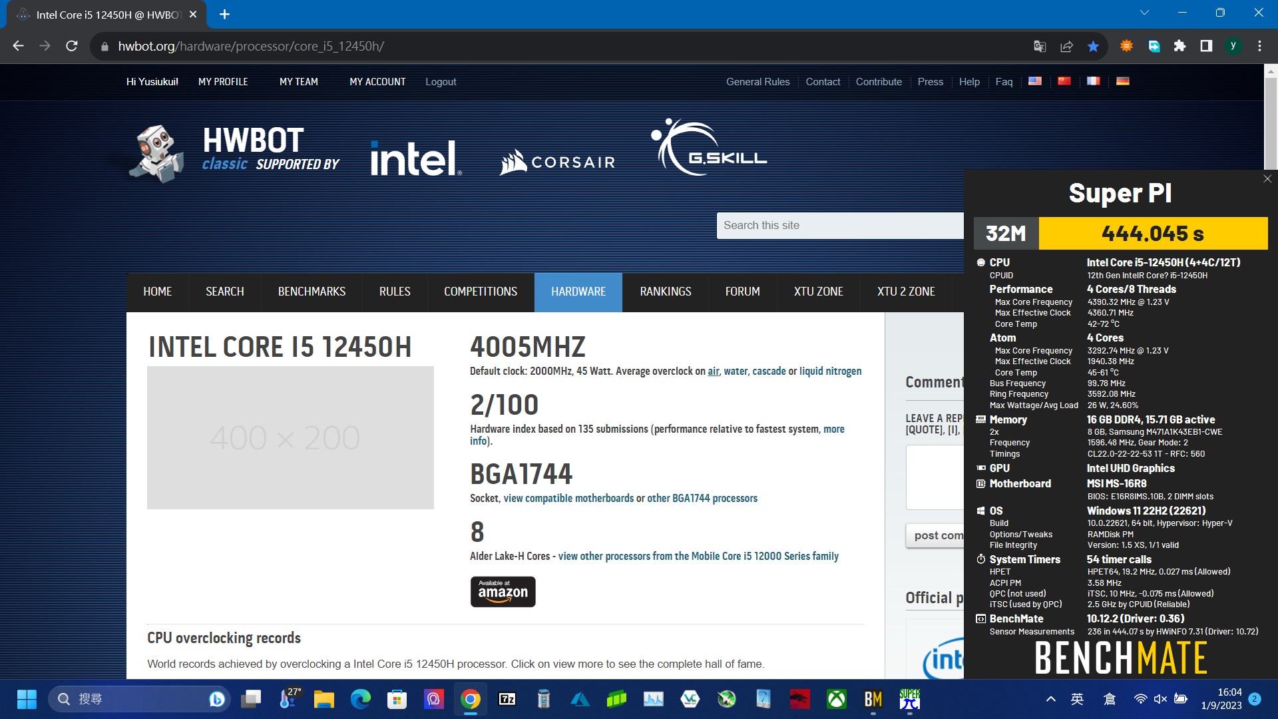Open the COMPETITIONS menu item
This screenshot has height=719, width=1278.
481,292
